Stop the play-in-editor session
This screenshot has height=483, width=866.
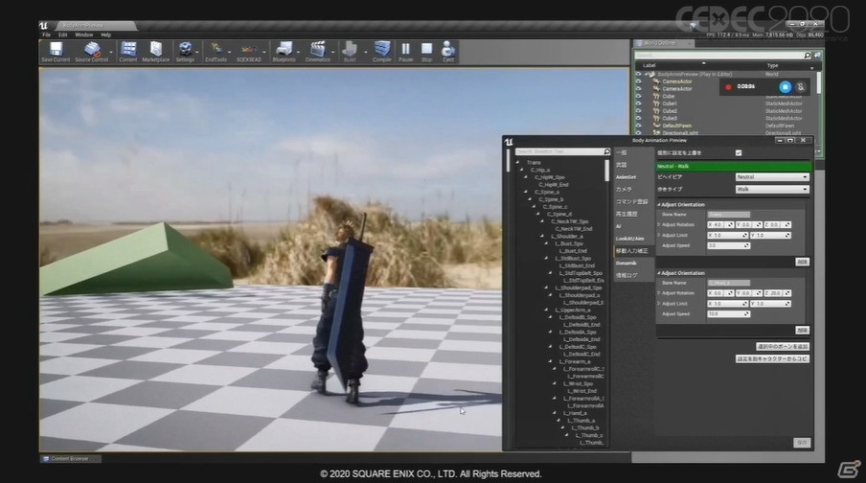426,52
